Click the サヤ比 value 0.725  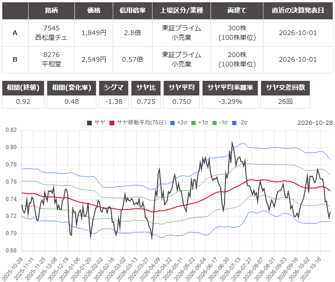coord(146,101)
